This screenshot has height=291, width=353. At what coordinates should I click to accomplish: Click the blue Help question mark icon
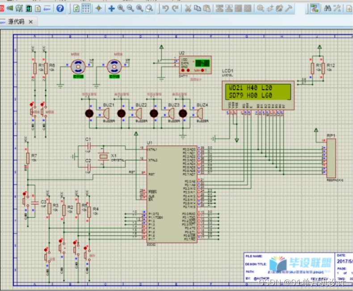click(60, 8)
